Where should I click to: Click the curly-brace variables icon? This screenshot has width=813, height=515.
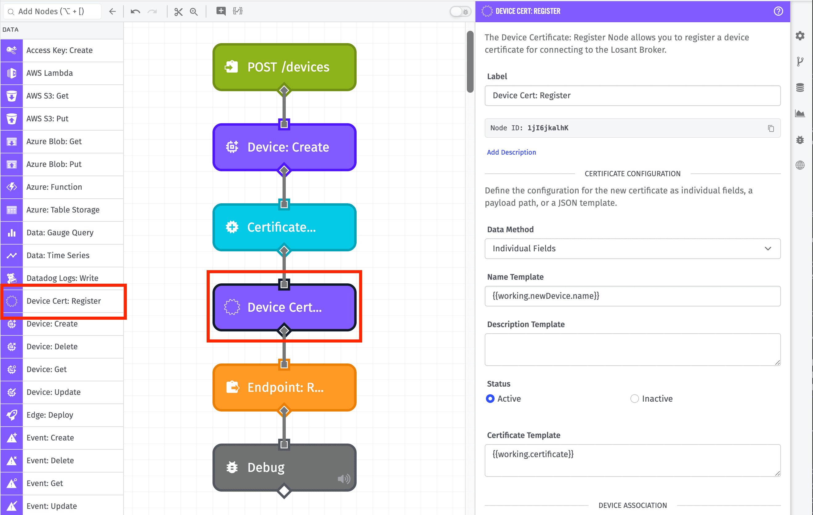[238, 11]
